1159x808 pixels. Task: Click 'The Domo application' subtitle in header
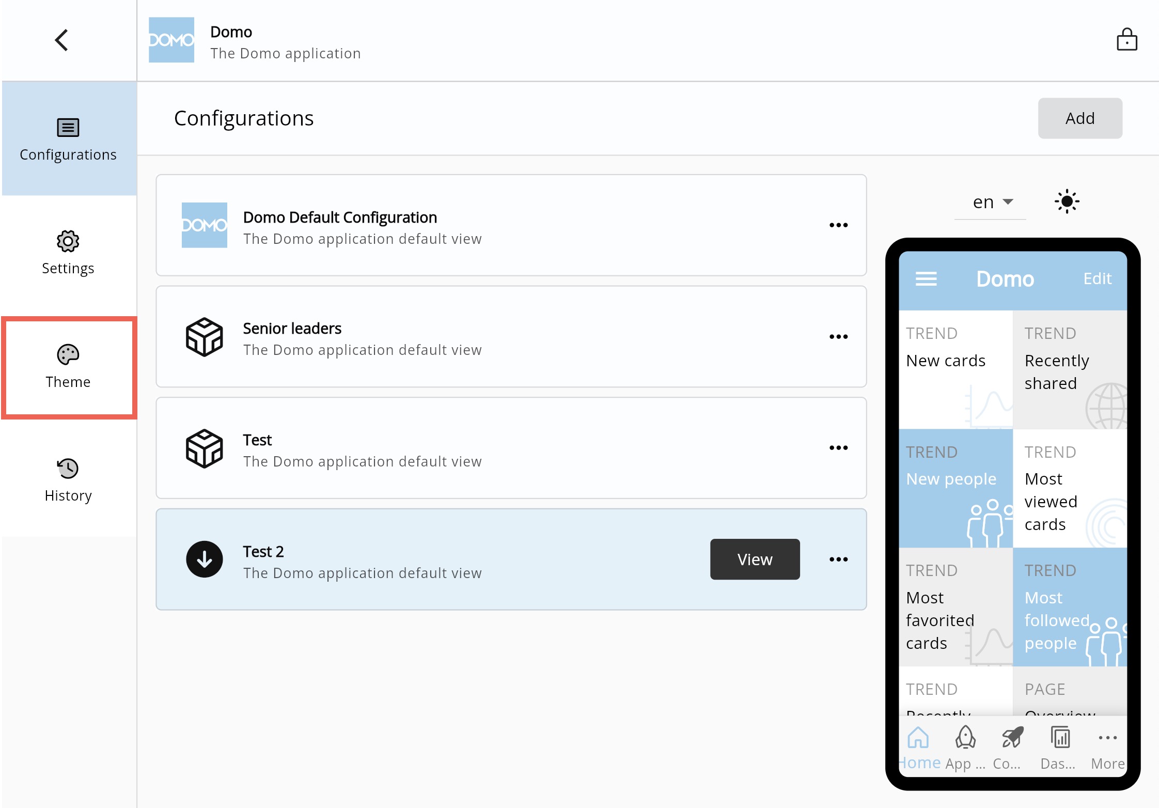coord(286,53)
